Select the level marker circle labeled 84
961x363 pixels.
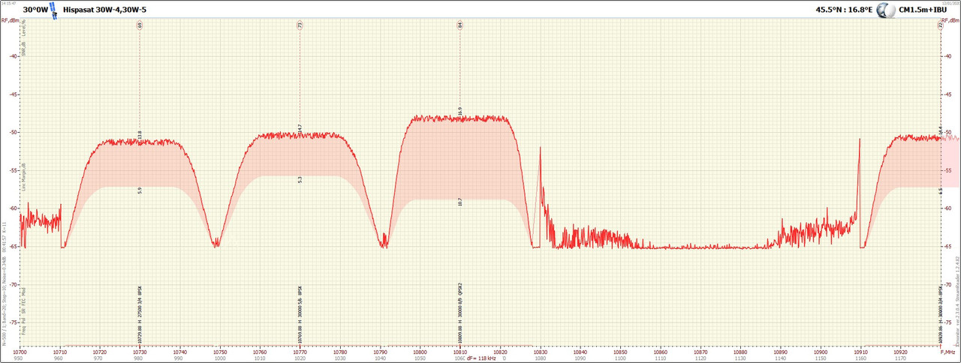point(459,25)
